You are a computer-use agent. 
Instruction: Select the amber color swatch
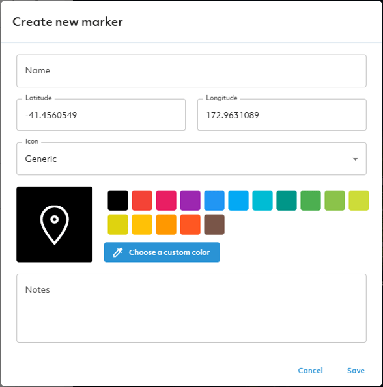pyautogui.click(x=142, y=224)
